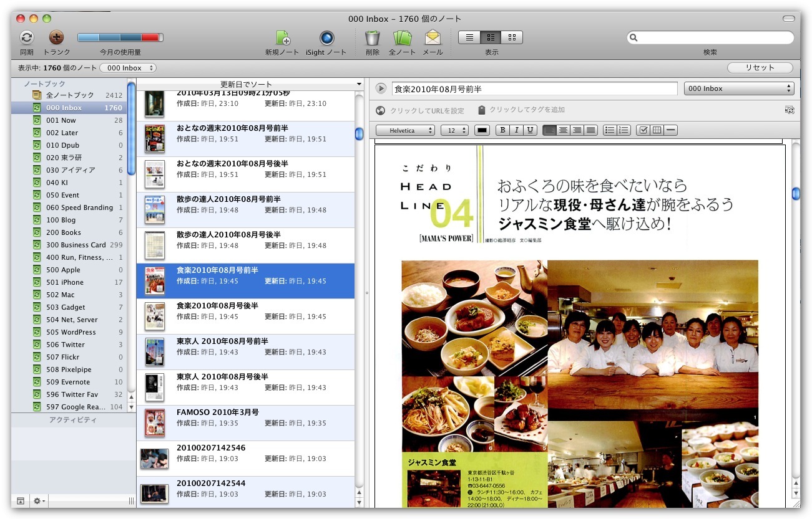
Task: Open the Helvetica font dropdown
Action: [x=404, y=130]
